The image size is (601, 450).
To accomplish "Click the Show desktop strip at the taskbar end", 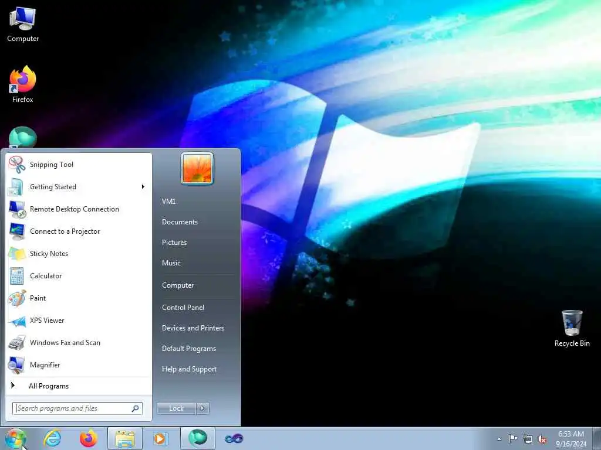I will tap(596, 438).
